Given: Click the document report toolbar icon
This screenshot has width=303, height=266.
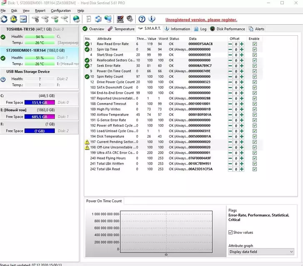Looking at the screenshot, I should 89,19.
